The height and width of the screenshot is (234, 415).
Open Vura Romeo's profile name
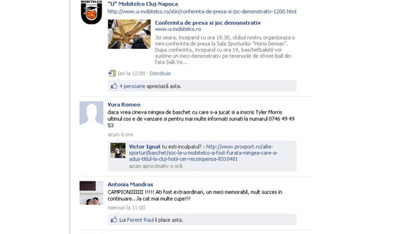tap(124, 105)
